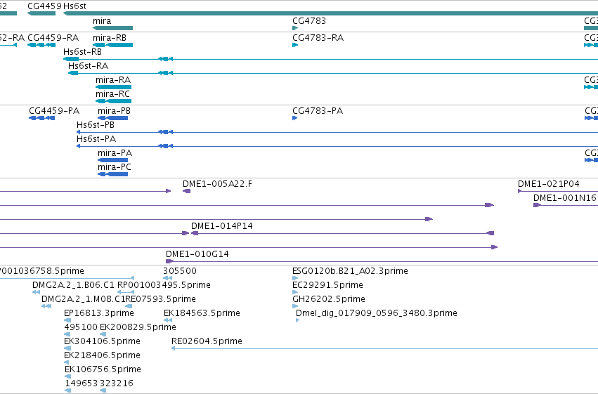The height and width of the screenshot is (394, 598).
Task: Select the CG4459-PA protein feature
Action: click(x=42, y=118)
